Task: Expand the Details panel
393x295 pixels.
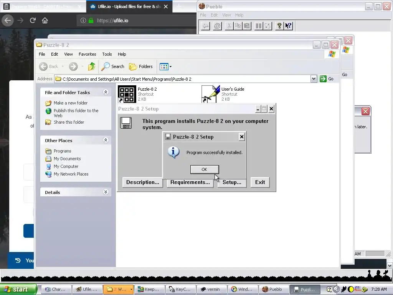Action: [106, 192]
